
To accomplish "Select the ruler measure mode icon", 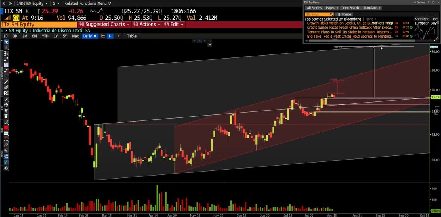I will tap(6, 145).
